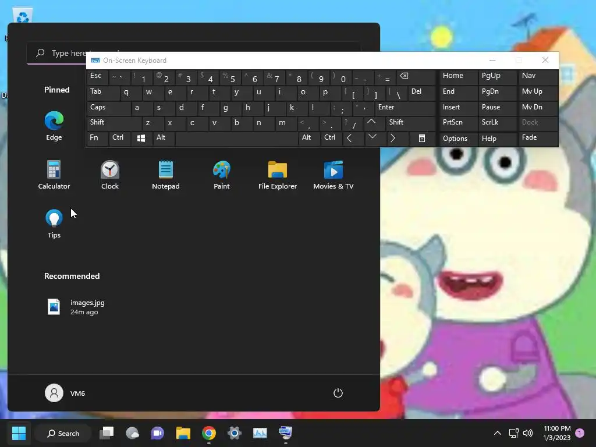This screenshot has width=596, height=447.
Task: Open Movies & TV app
Action: pyautogui.click(x=334, y=175)
